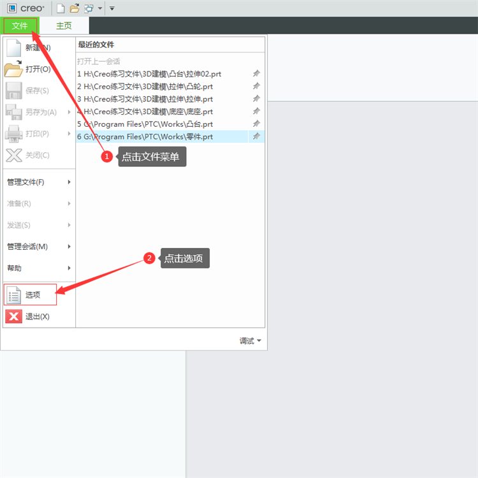Image resolution: width=478 pixels, height=478 pixels.
Task: Click the 关闭(C) label text
Action: 38,155
